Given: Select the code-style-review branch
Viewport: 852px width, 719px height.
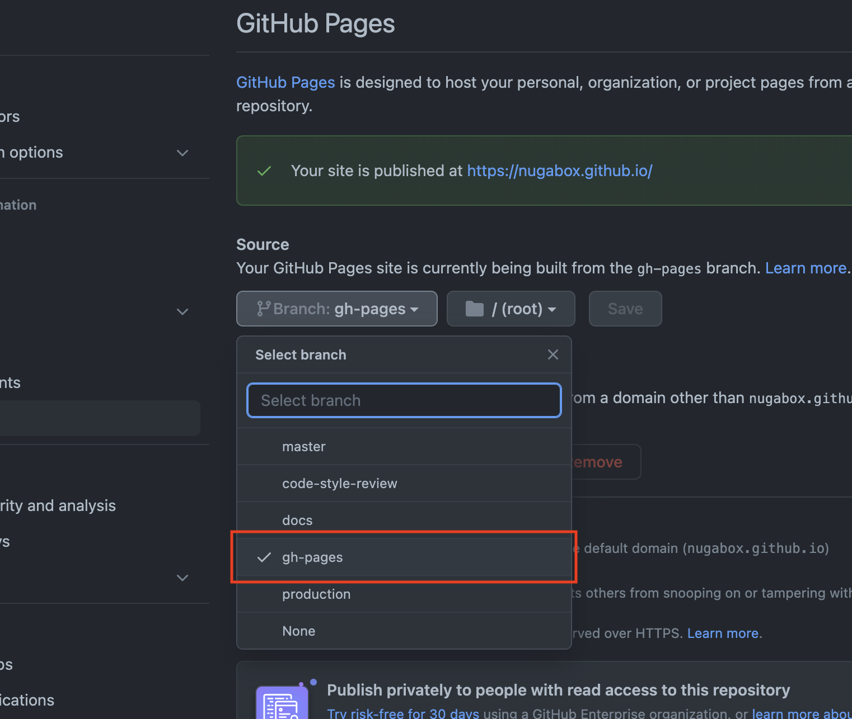Looking at the screenshot, I should pos(339,484).
